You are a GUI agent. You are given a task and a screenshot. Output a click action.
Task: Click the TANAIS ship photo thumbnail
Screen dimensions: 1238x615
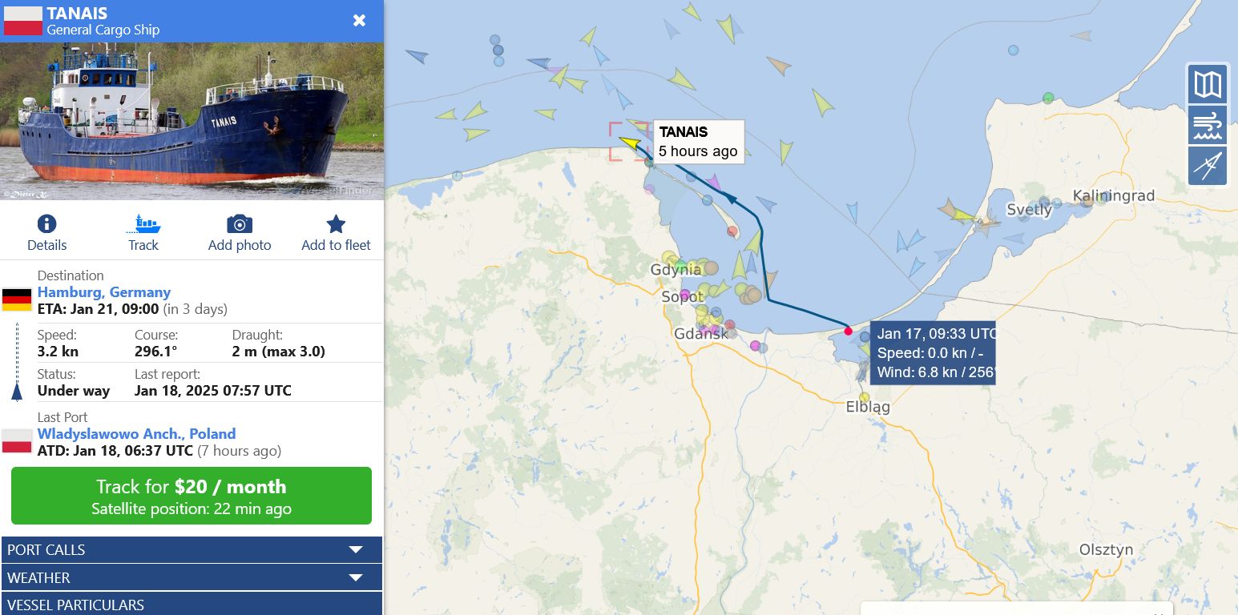[x=192, y=121]
